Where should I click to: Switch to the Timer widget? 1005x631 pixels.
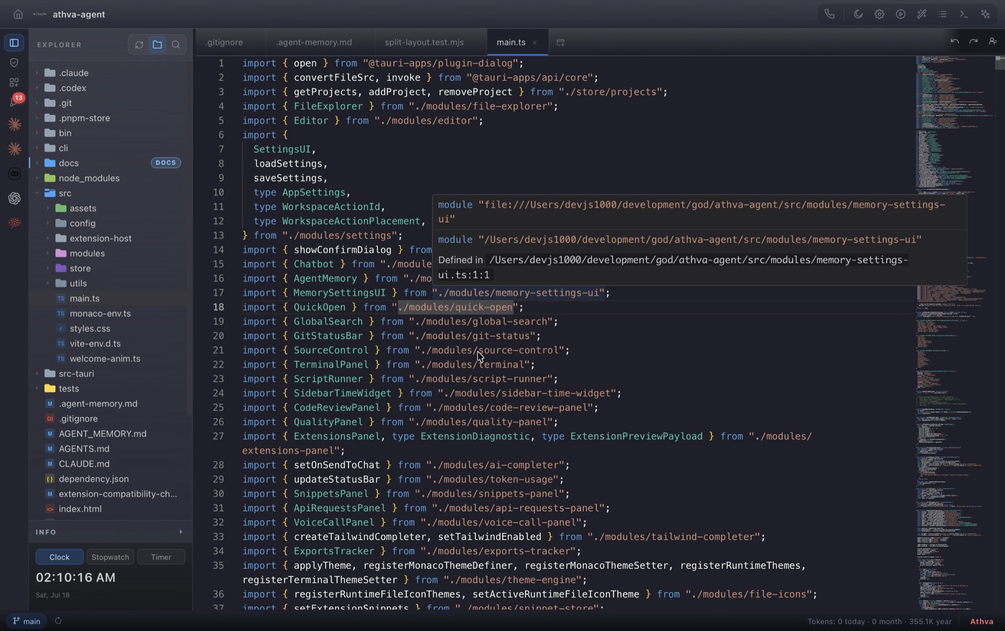(x=161, y=557)
